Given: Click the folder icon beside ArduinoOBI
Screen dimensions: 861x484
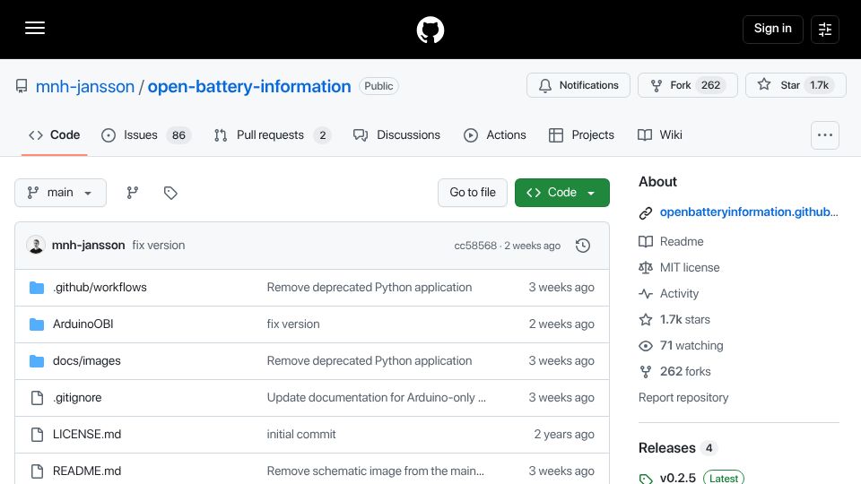Looking at the screenshot, I should [x=37, y=324].
